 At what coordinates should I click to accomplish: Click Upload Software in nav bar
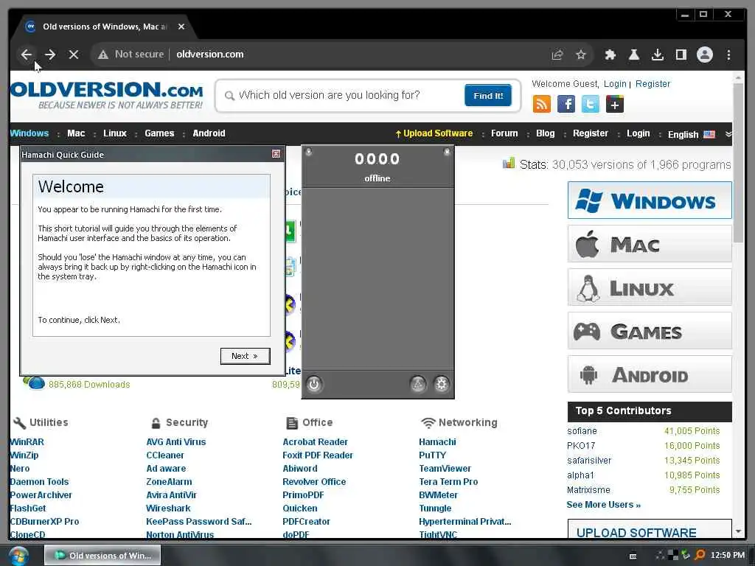point(434,133)
